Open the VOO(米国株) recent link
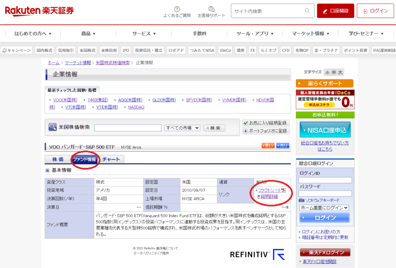Viewport: 396px width, 268px height. [65, 100]
